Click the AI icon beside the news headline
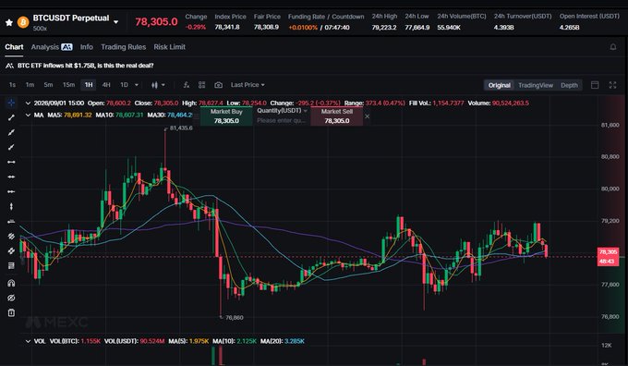The height and width of the screenshot is (366, 628). 9,66
